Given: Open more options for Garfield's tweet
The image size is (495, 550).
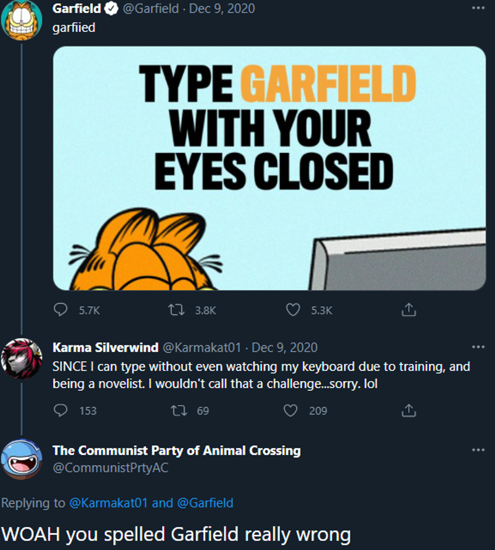Looking at the screenshot, I should [478, 9].
